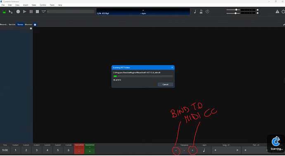Close the Scanning VST Folders dialog

(172, 67)
